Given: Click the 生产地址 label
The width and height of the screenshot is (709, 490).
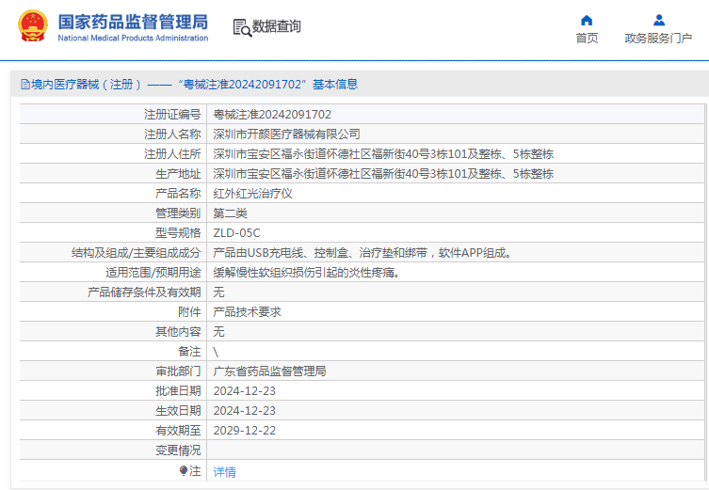Looking at the screenshot, I should (x=178, y=174).
